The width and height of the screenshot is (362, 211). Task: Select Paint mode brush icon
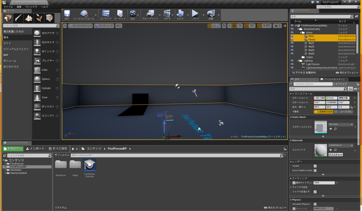[18, 18]
